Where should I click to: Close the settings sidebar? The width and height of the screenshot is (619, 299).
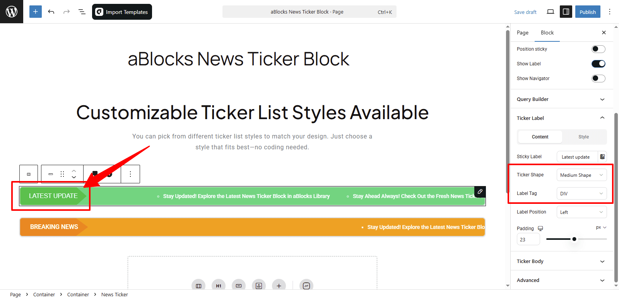click(x=604, y=32)
